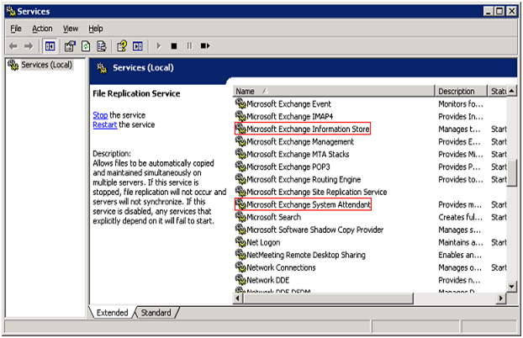
Task: Click 'Enables an...' description cell
Action: pyautogui.click(x=460, y=255)
